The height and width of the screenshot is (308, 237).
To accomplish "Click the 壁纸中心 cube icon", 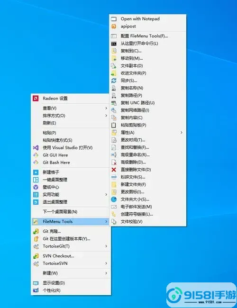I will (x=36, y=187).
